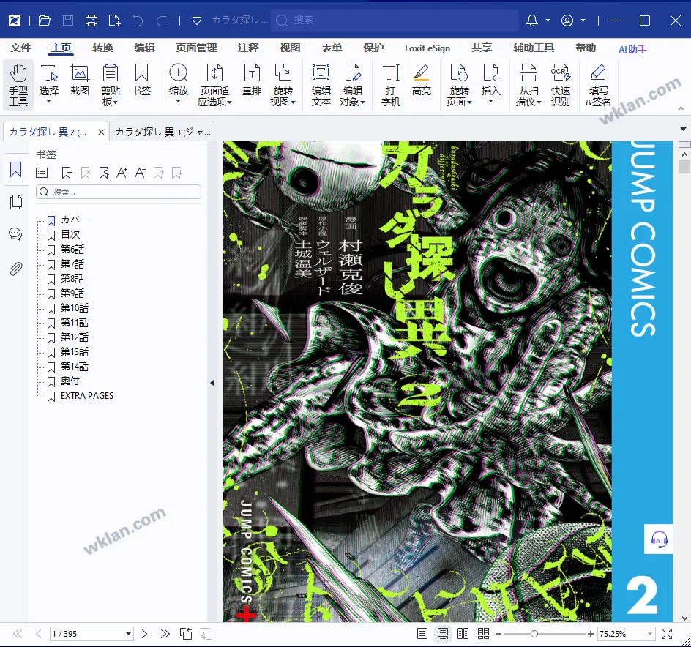Click the bookmark search field

click(119, 192)
